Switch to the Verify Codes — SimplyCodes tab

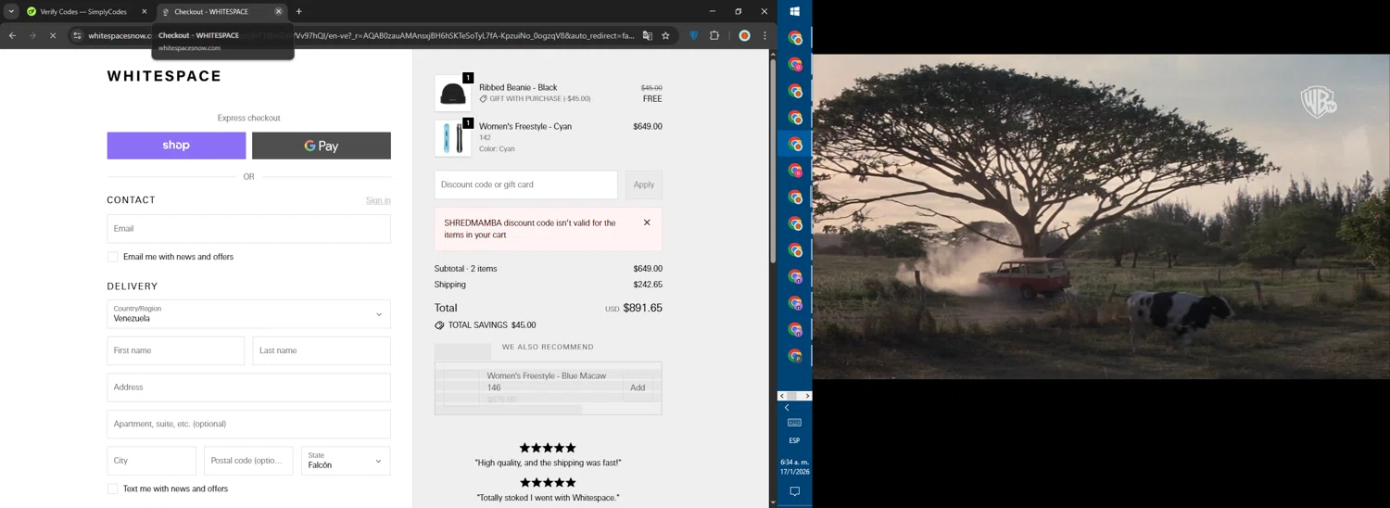click(x=83, y=12)
